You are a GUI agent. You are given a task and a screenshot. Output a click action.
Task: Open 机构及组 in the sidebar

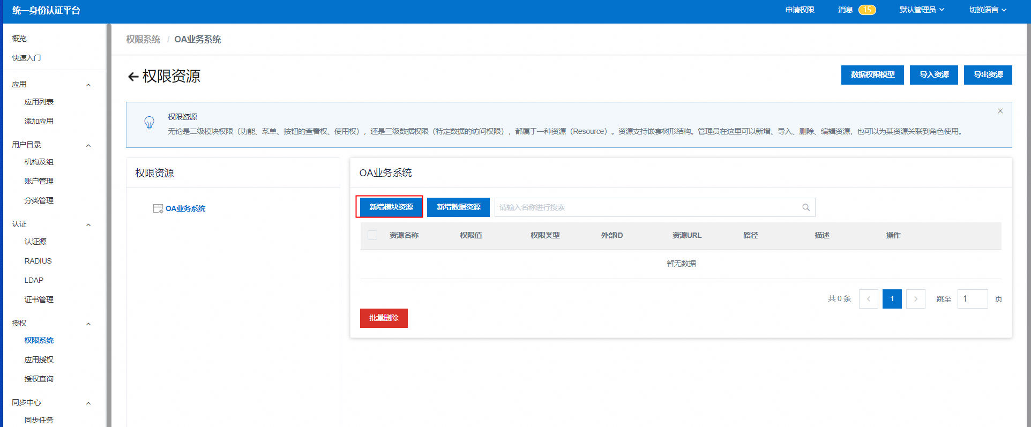tap(39, 162)
